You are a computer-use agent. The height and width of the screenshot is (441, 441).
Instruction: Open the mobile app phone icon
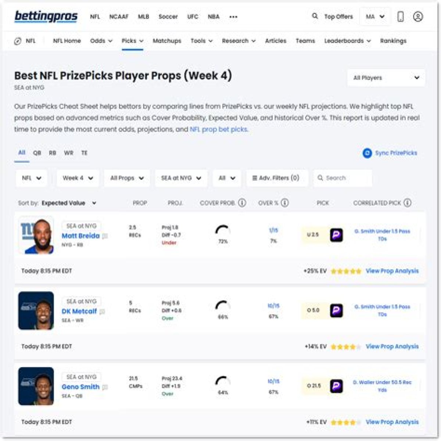click(401, 17)
